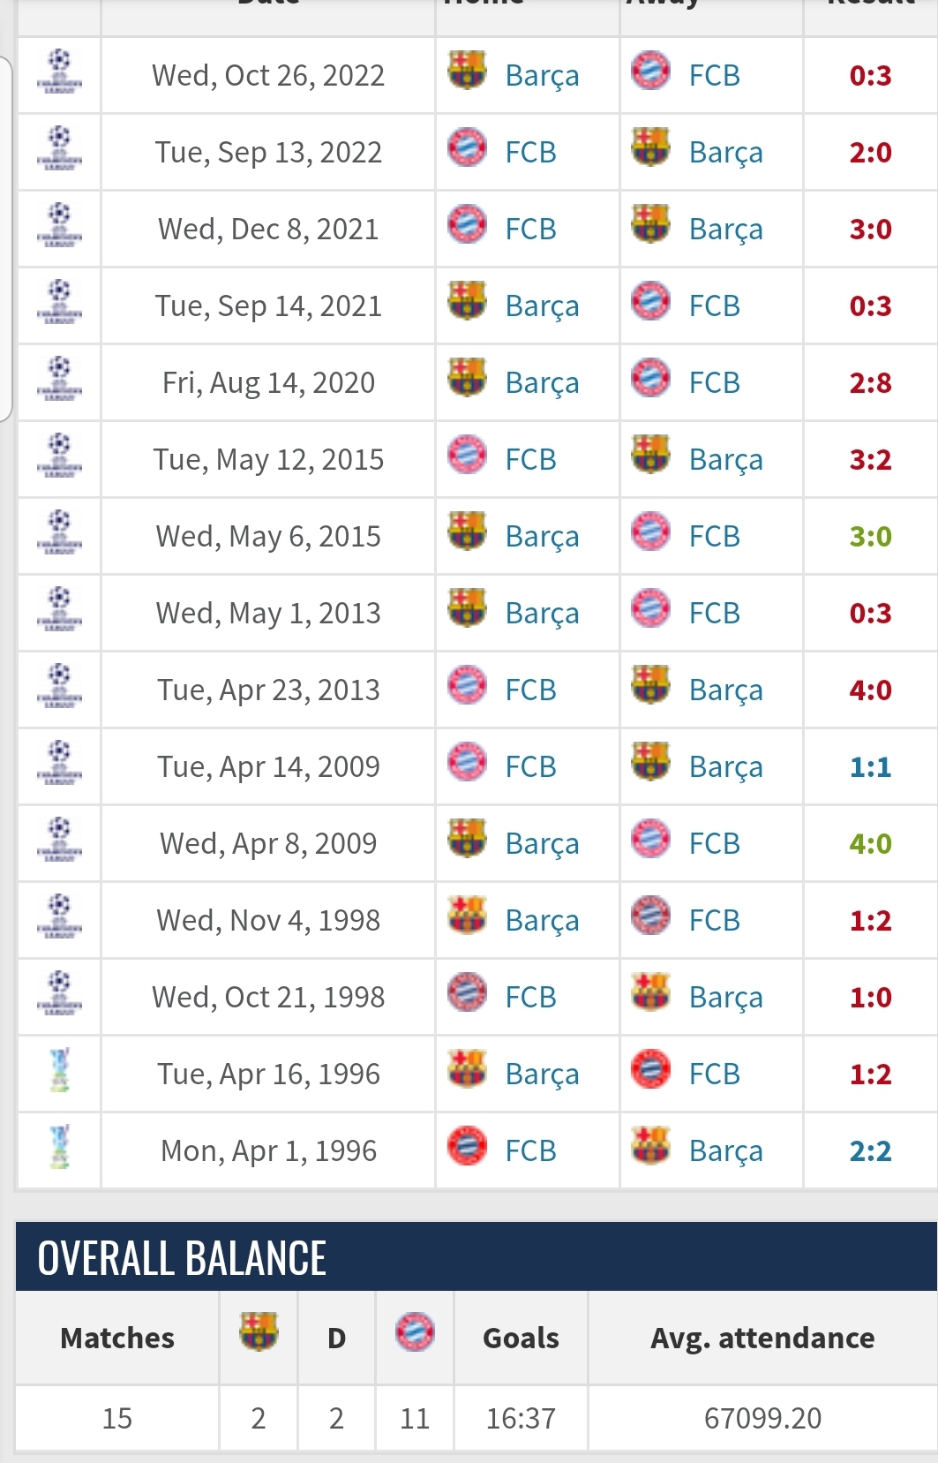This screenshot has height=1463, width=938.
Task: Click FCB home link in Dec 8, 2021 row
Action: 530,230
